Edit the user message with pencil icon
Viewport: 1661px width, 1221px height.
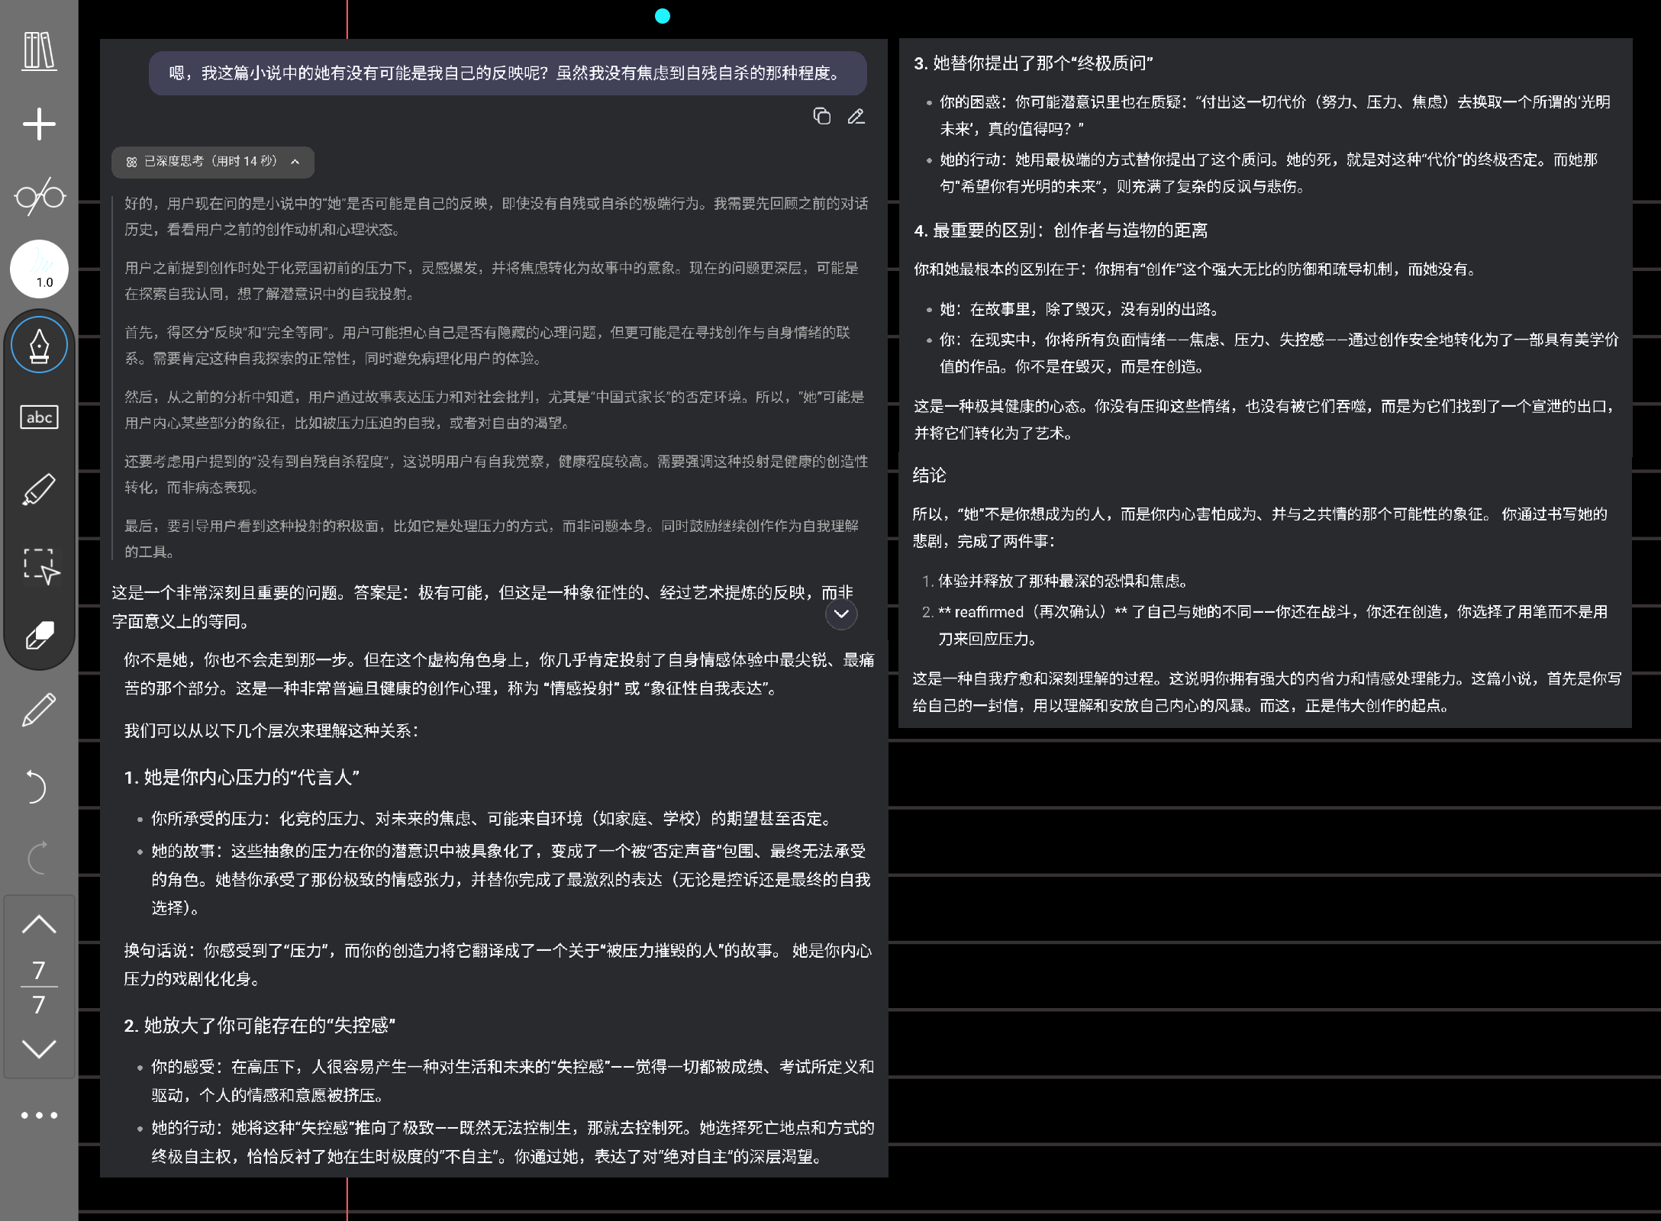856,116
